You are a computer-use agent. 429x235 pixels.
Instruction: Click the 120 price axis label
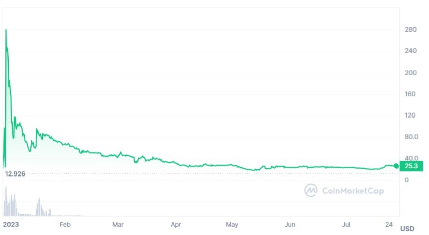pyautogui.click(x=411, y=115)
